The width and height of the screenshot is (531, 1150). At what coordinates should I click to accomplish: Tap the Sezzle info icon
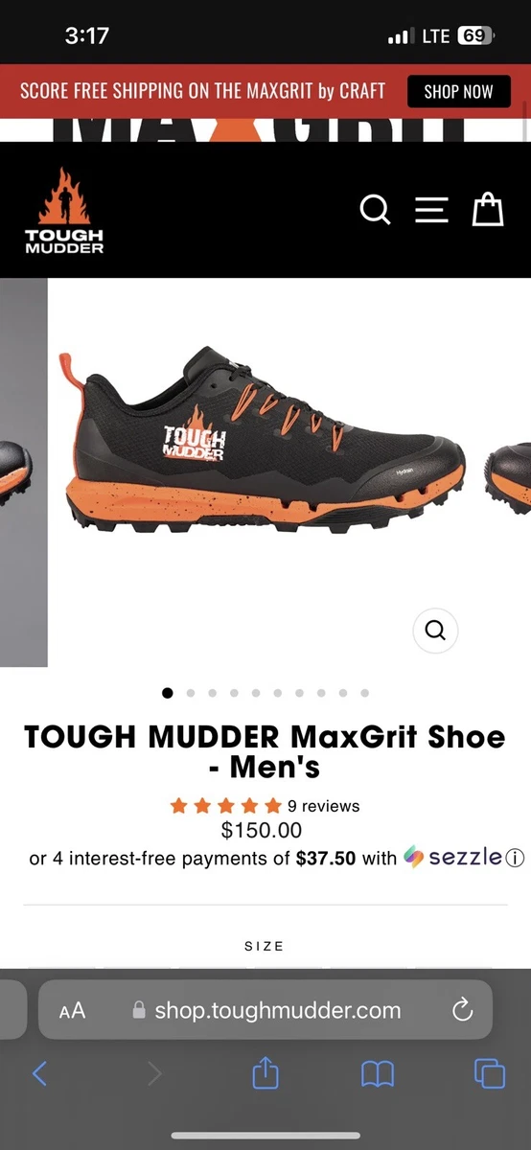point(516,858)
